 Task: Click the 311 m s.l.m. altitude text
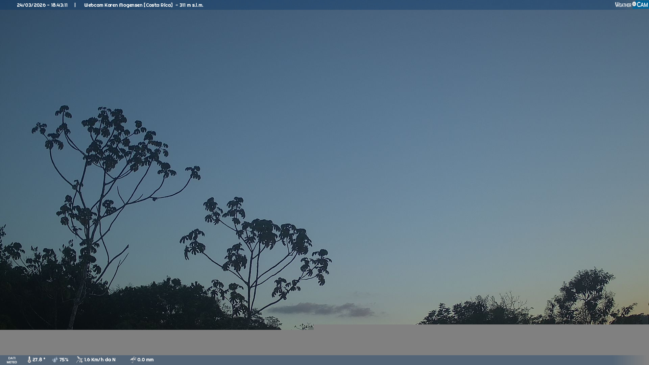pos(191,5)
